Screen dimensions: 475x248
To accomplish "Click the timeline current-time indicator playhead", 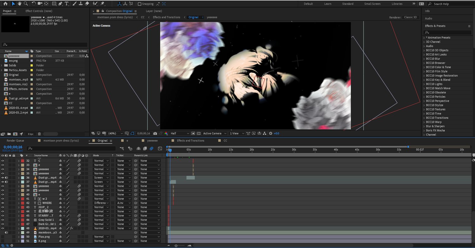I will point(170,150).
